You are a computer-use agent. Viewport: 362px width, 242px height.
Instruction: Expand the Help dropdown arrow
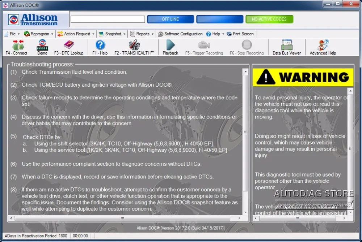click(223, 34)
